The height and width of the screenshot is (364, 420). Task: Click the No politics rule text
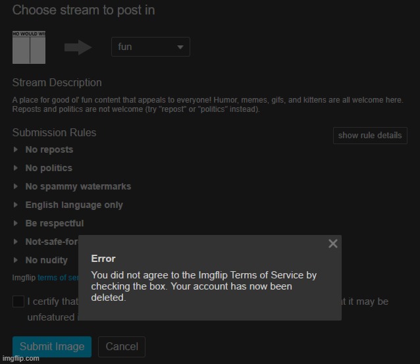click(x=49, y=168)
